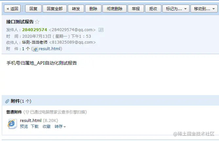Click the 拒收 button
Viewport: 219px width, 141px height.
[x=153, y=9]
